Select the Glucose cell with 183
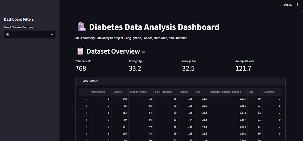 [120, 113]
